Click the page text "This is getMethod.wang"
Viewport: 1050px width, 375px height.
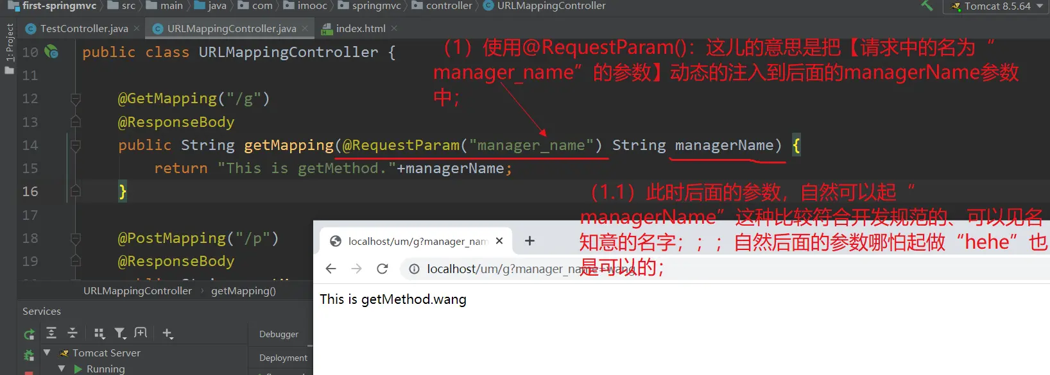[x=393, y=299]
